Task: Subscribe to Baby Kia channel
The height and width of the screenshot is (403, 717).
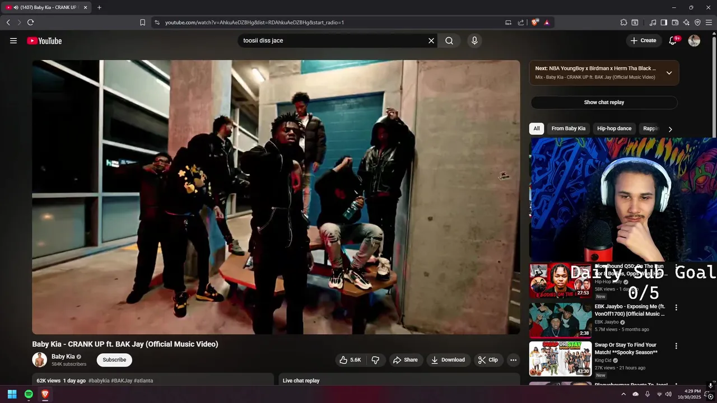Action: [114, 360]
